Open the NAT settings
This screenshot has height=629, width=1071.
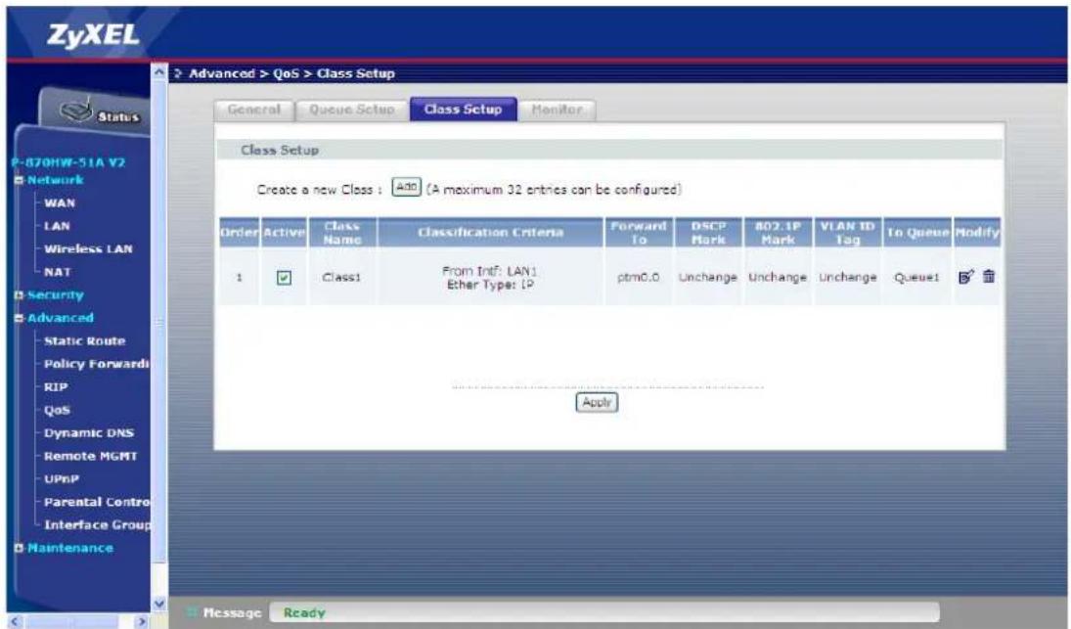(x=58, y=272)
